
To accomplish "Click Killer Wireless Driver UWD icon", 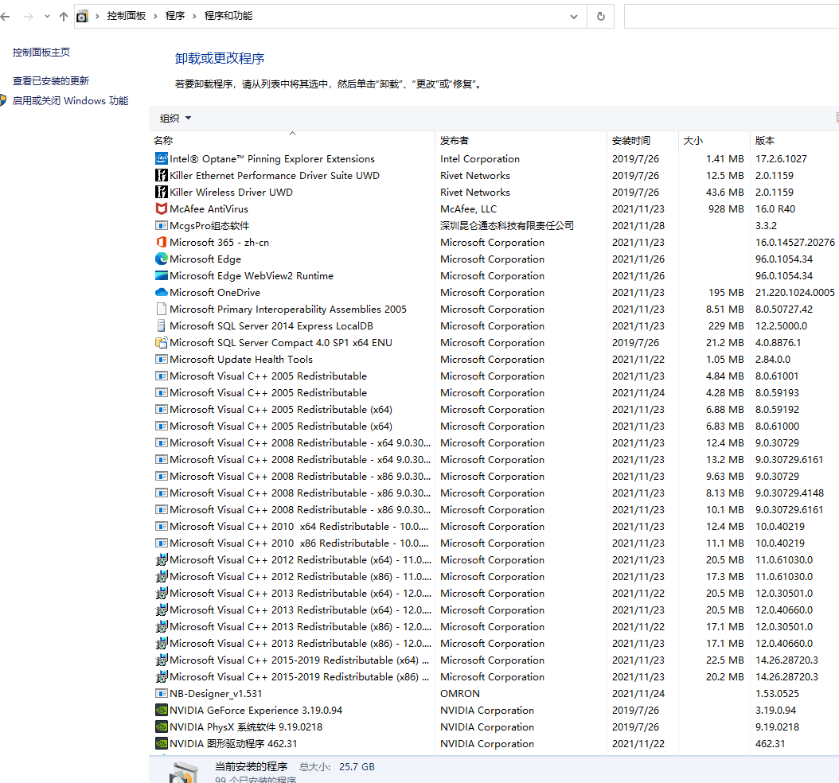I will click(161, 192).
